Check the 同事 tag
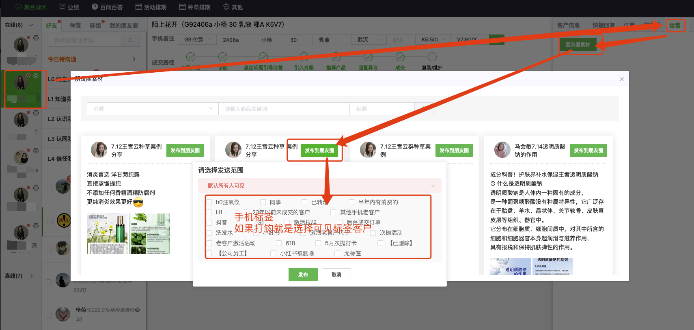 pos(263,202)
